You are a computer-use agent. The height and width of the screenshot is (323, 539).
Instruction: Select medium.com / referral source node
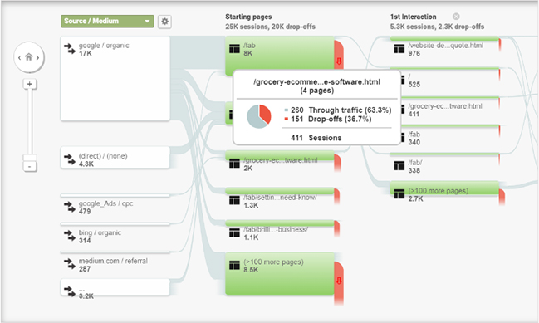tap(115, 263)
